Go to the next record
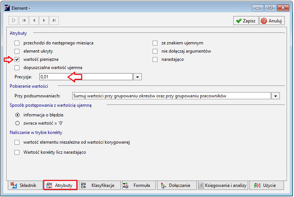Screen dimensions: 294x197 (x=44, y=21)
